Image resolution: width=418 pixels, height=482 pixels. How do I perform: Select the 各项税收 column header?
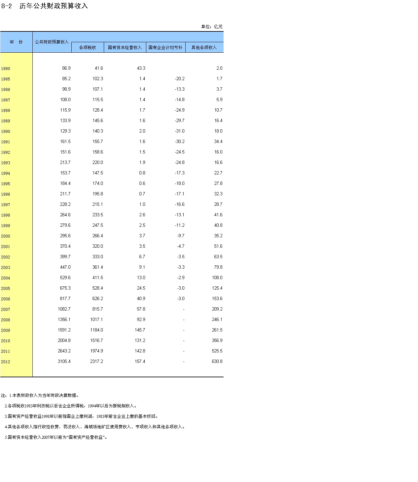(x=88, y=47)
